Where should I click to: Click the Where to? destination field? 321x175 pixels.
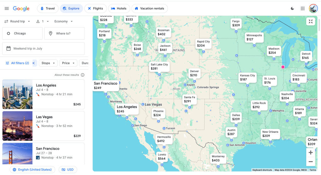coord(64,33)
